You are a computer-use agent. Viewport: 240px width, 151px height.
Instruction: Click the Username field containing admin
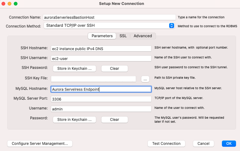pyautogui.click(x=101, y=109)
